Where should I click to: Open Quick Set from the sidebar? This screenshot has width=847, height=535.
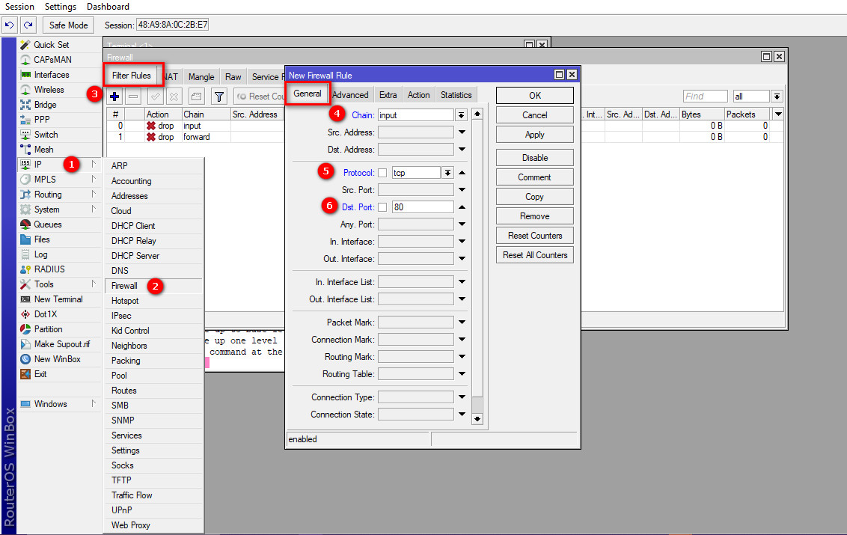pyautogui.click(x=51, y=45)
